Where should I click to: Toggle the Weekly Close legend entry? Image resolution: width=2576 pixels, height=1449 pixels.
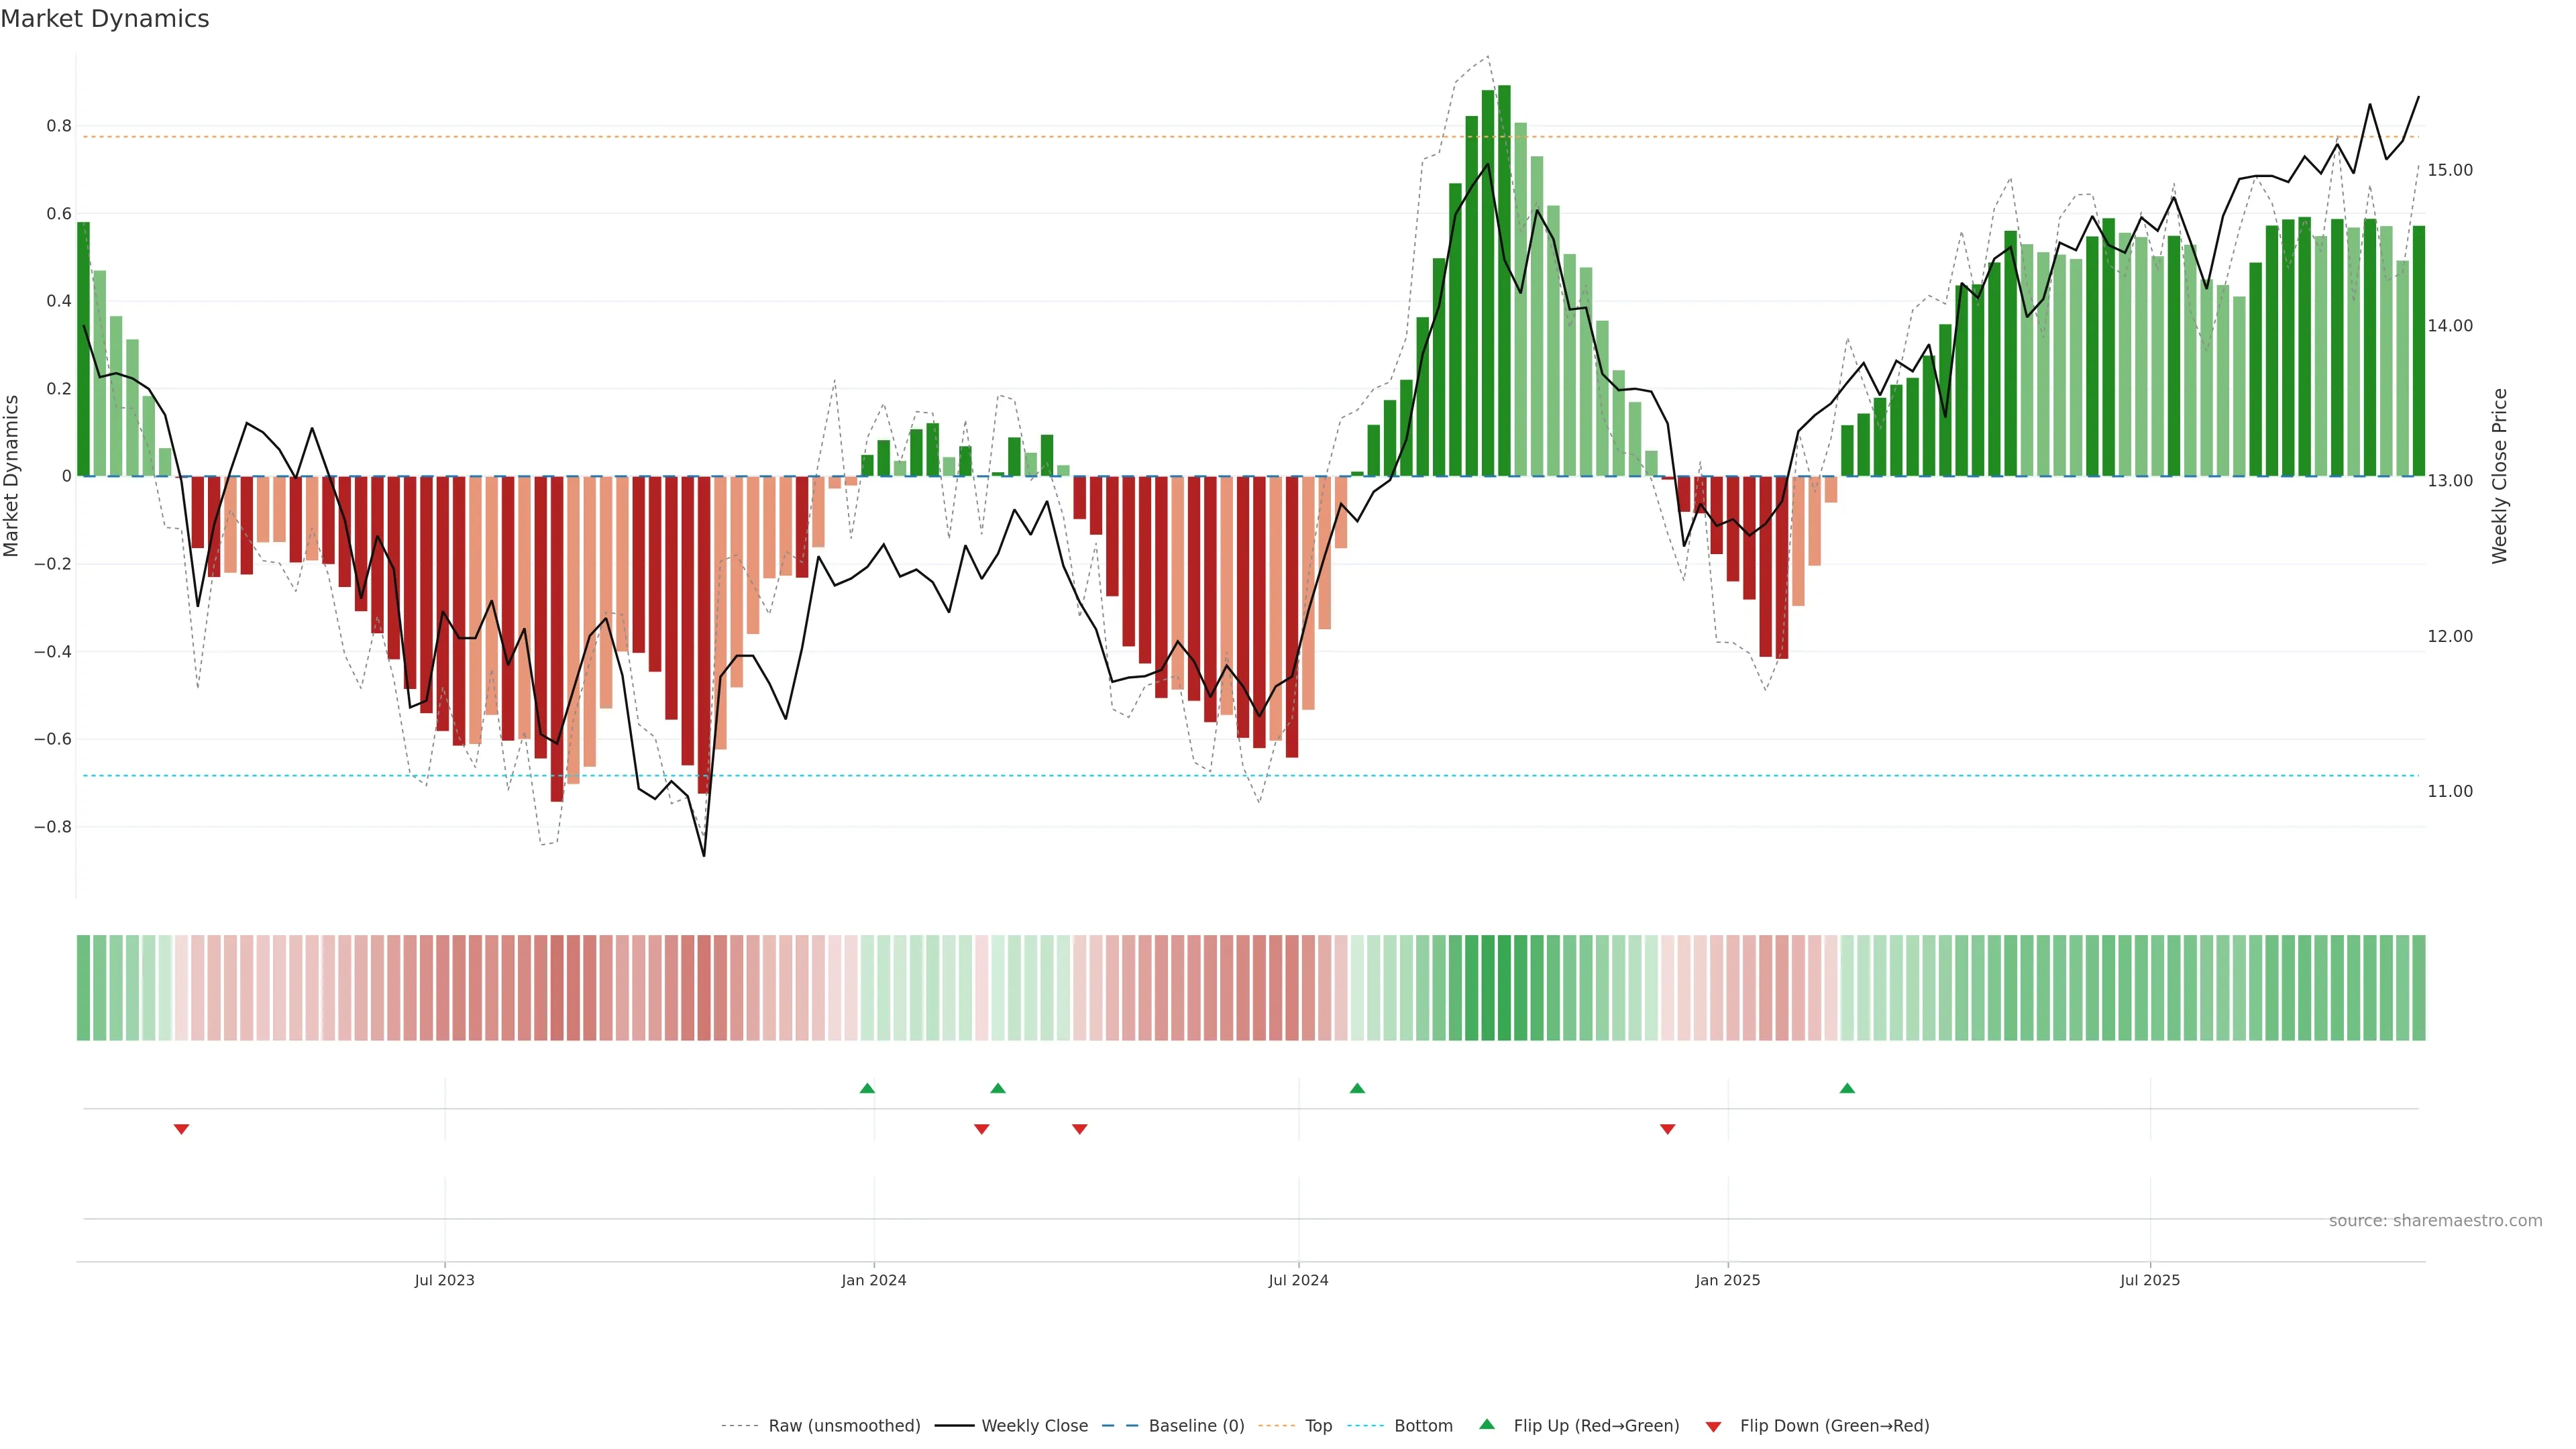[x=1034, y=1426]
